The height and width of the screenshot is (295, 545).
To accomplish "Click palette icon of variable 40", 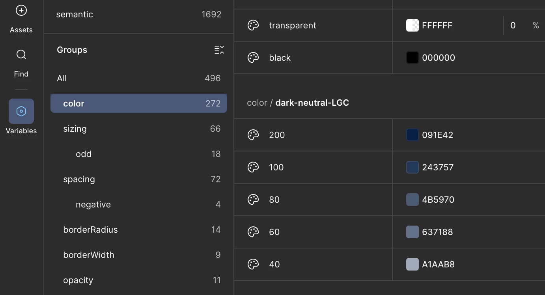I will 253,264.
